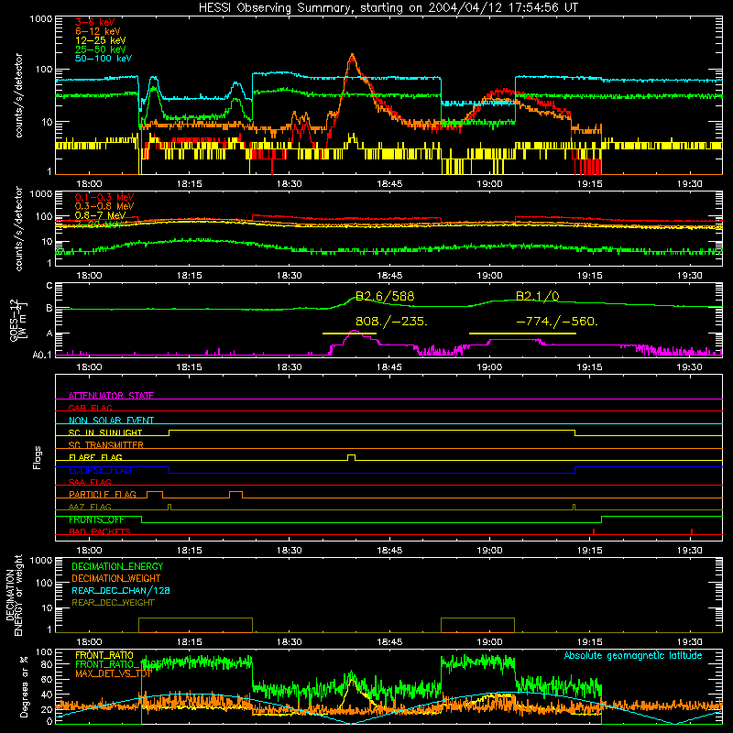
Task: Click the AAZ_FLAG label
Action: 90,507
